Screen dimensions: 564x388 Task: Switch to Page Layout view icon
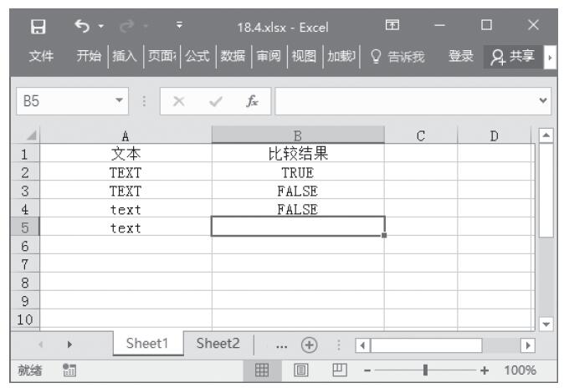coord(300,370)
